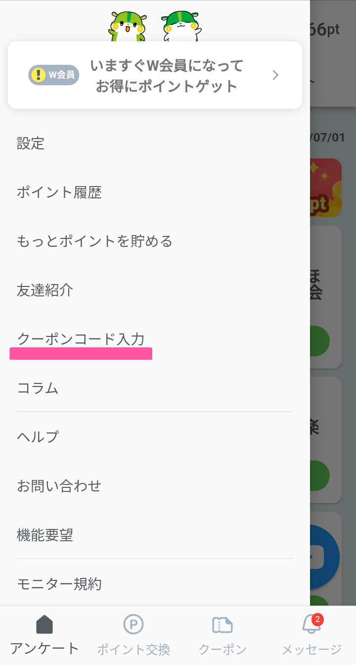The width and height of the screenshot is (356, 665).
Task: Select もっとポイントを貯める
Action: (x=94, y=241)
